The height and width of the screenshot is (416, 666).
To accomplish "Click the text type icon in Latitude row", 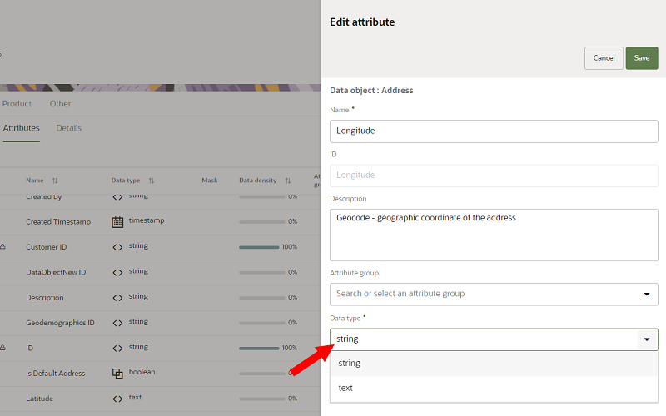I will [x=117, y=399].
